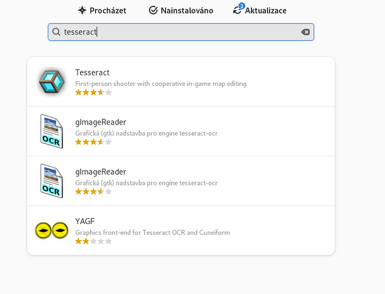This screenshot has height=294, width=385.
Task: Open the Tesseract game cube icon
Action: [x=52, y=82]
